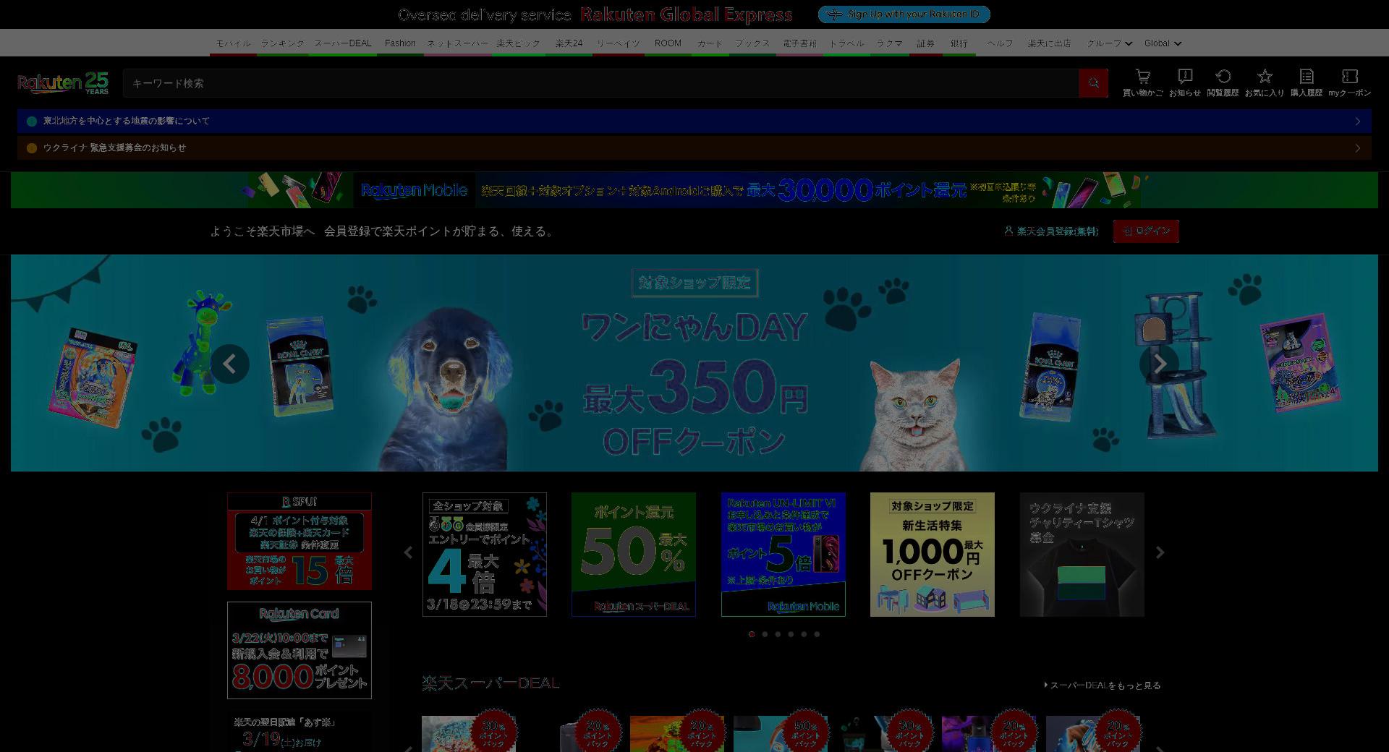Select the sixth carousel pagination dot
This screenshot has width=1389, height=752.
pyautogui.click(x=817, y=634)
